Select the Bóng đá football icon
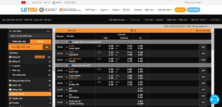 (10, 57)
